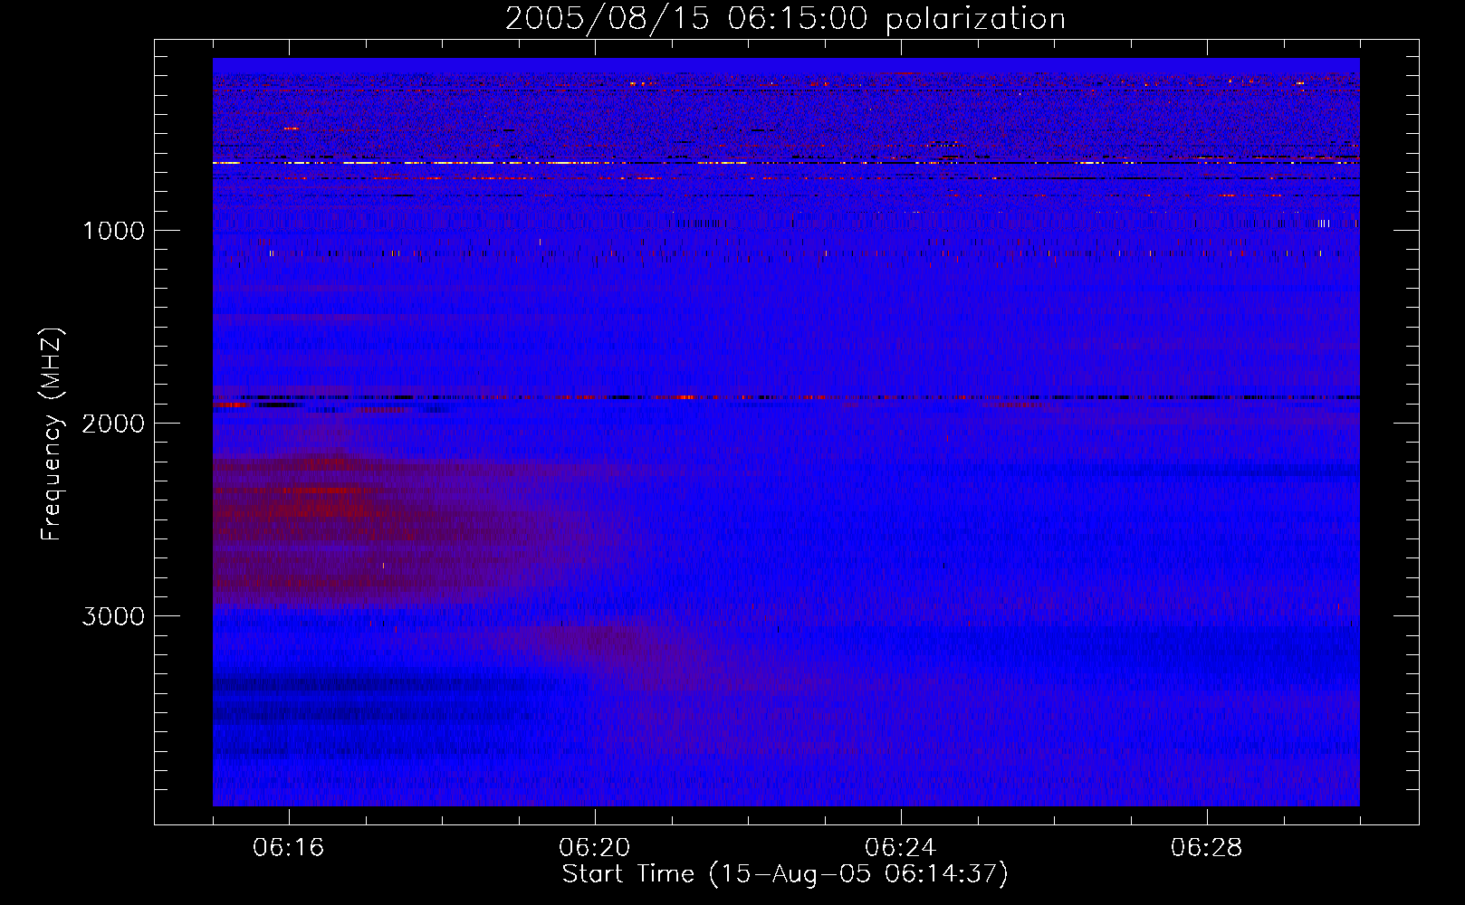Click the 06:28 time tick label

tap(1207, 848)
